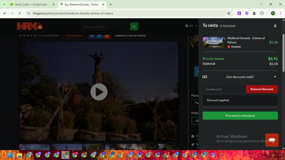Viewport: 285px width, 160px height.
Task: Focus the title search field
Action: 105,27
